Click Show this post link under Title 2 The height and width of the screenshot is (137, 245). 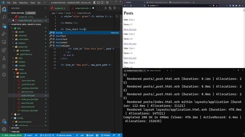tap(130, 44)
